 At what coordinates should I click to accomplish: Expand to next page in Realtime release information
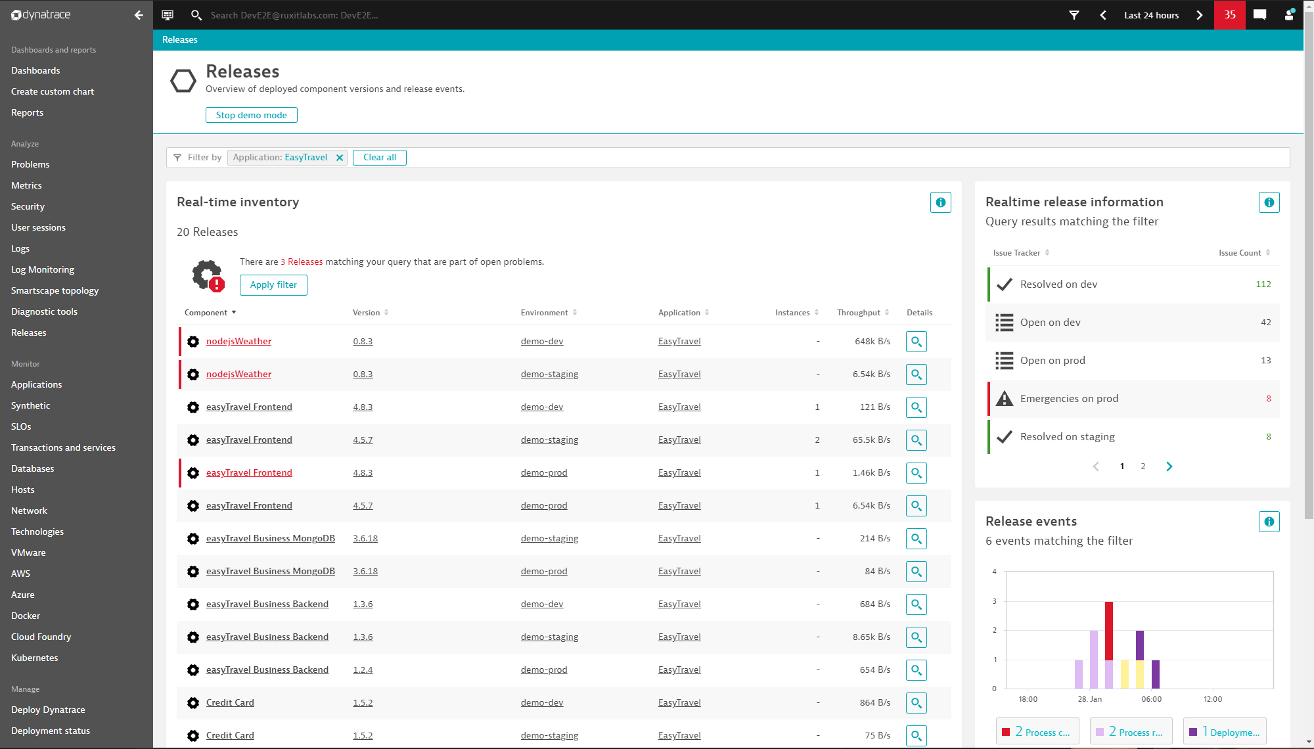[1169, 466]
